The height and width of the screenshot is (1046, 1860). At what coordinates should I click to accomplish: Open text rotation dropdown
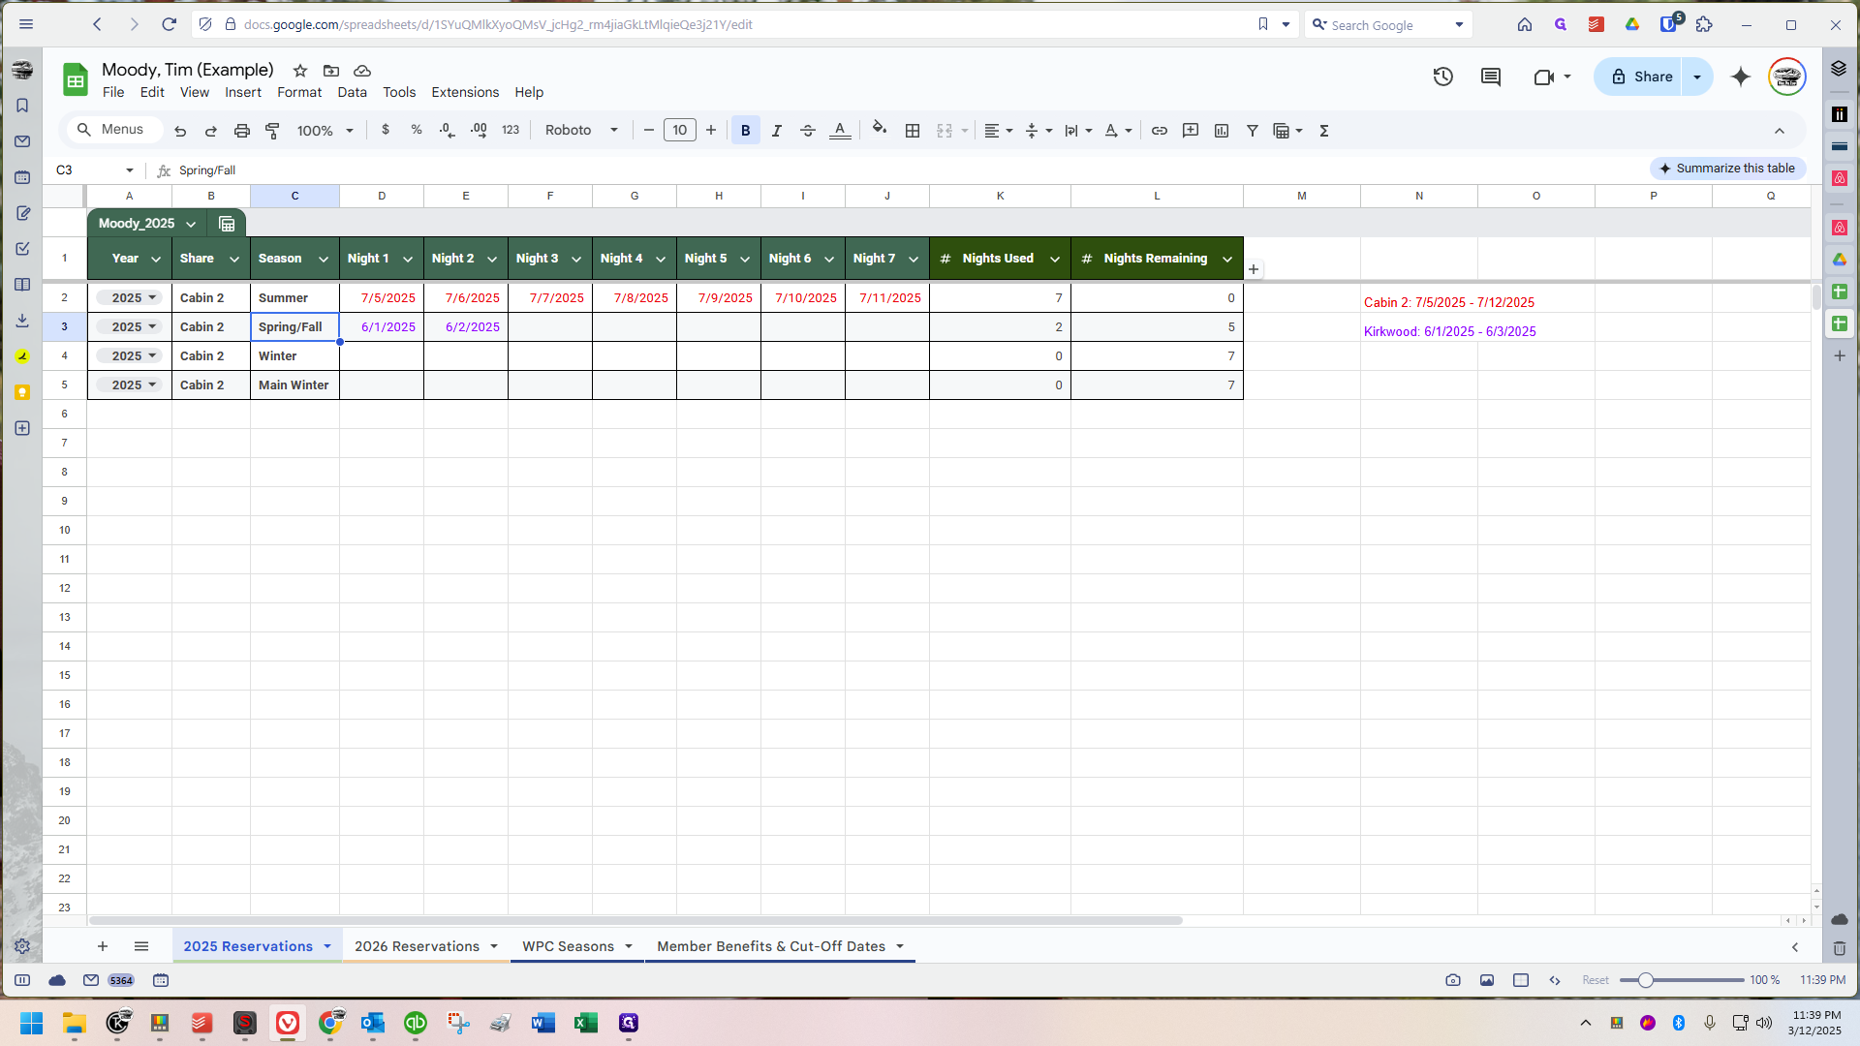[1118, 131]
